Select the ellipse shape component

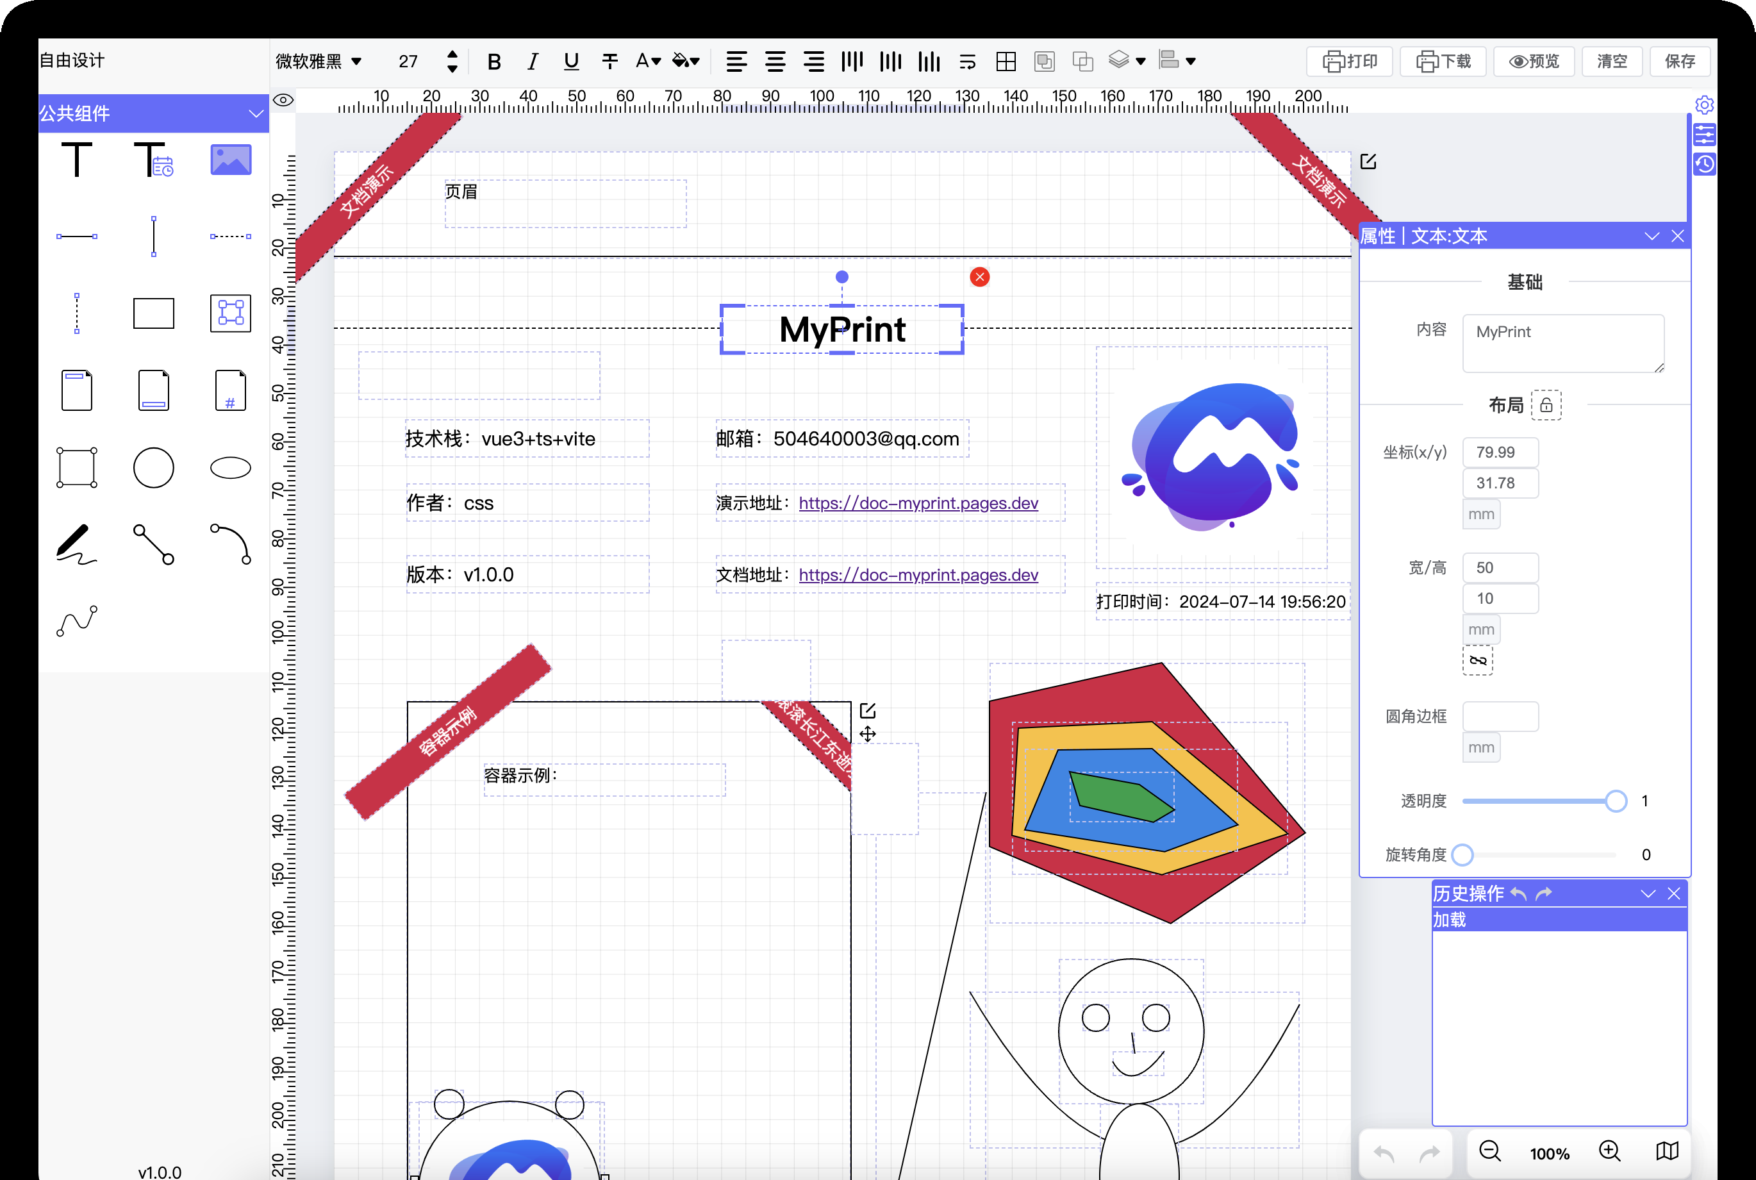230,467
